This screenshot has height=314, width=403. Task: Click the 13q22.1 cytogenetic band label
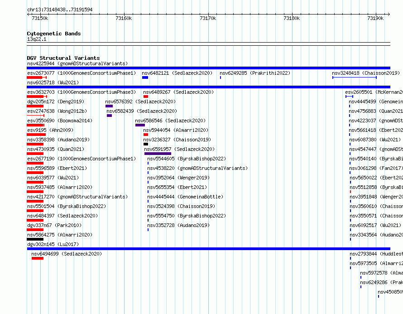[37, 39]
